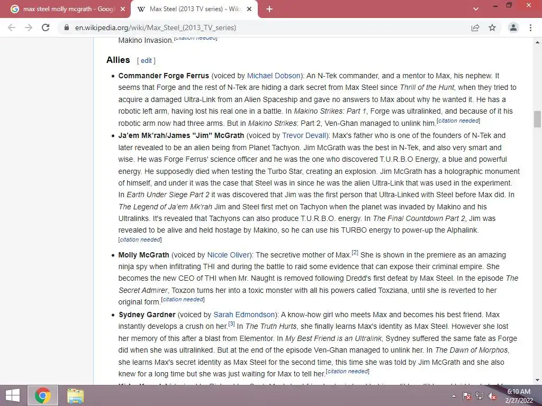The width and height of the screenshot is (542, 406).
Task: Click the muted volume tray icon
Action: pos(492,396)
